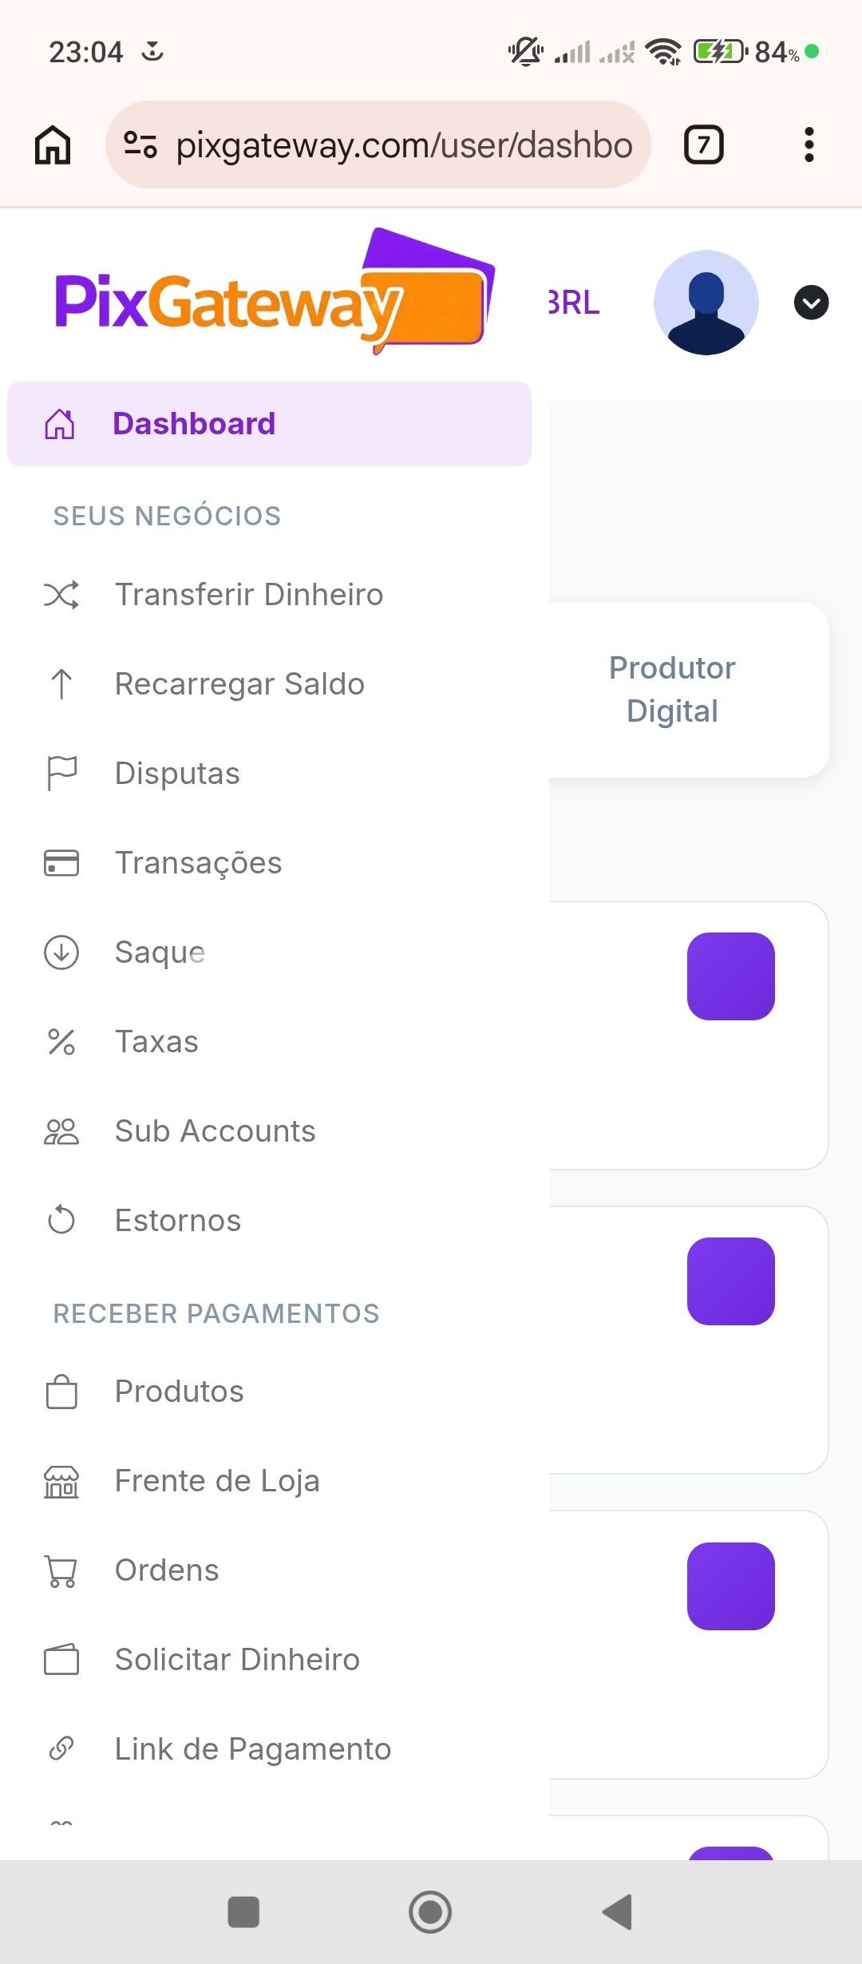This screenshot has width=862, height=1964.
Task: Expand the profile dropdown chevron
Action: click(811, 303)
